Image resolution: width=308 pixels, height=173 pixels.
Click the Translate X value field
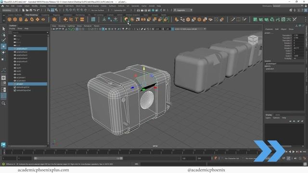[x=298, y=36]
